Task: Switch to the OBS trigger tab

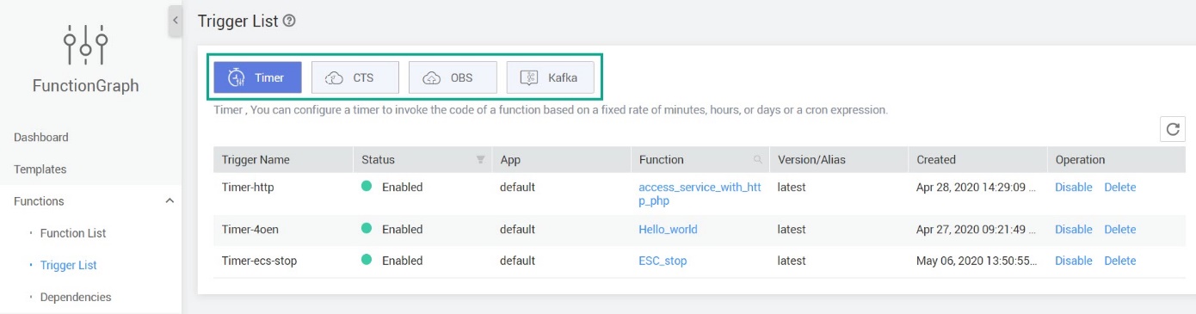Action: [x=453, y=77]
